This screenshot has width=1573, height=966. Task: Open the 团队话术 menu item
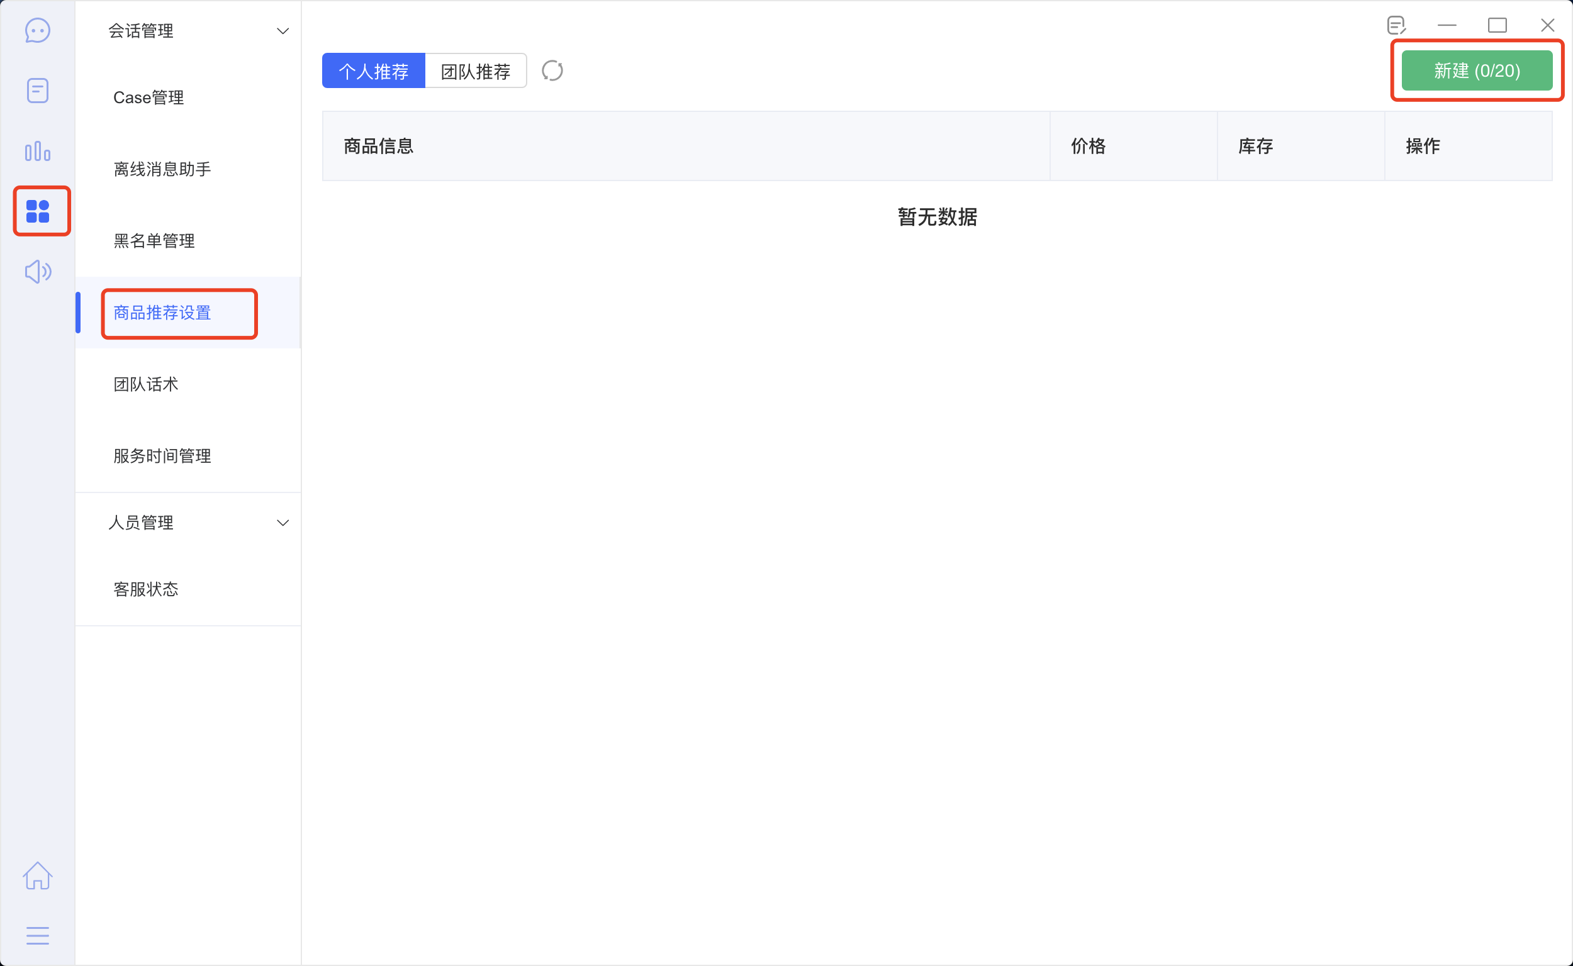pyautogui.click(x=146, y=384)
